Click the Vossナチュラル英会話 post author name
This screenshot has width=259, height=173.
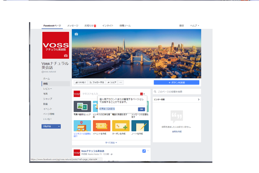point(93,151)
